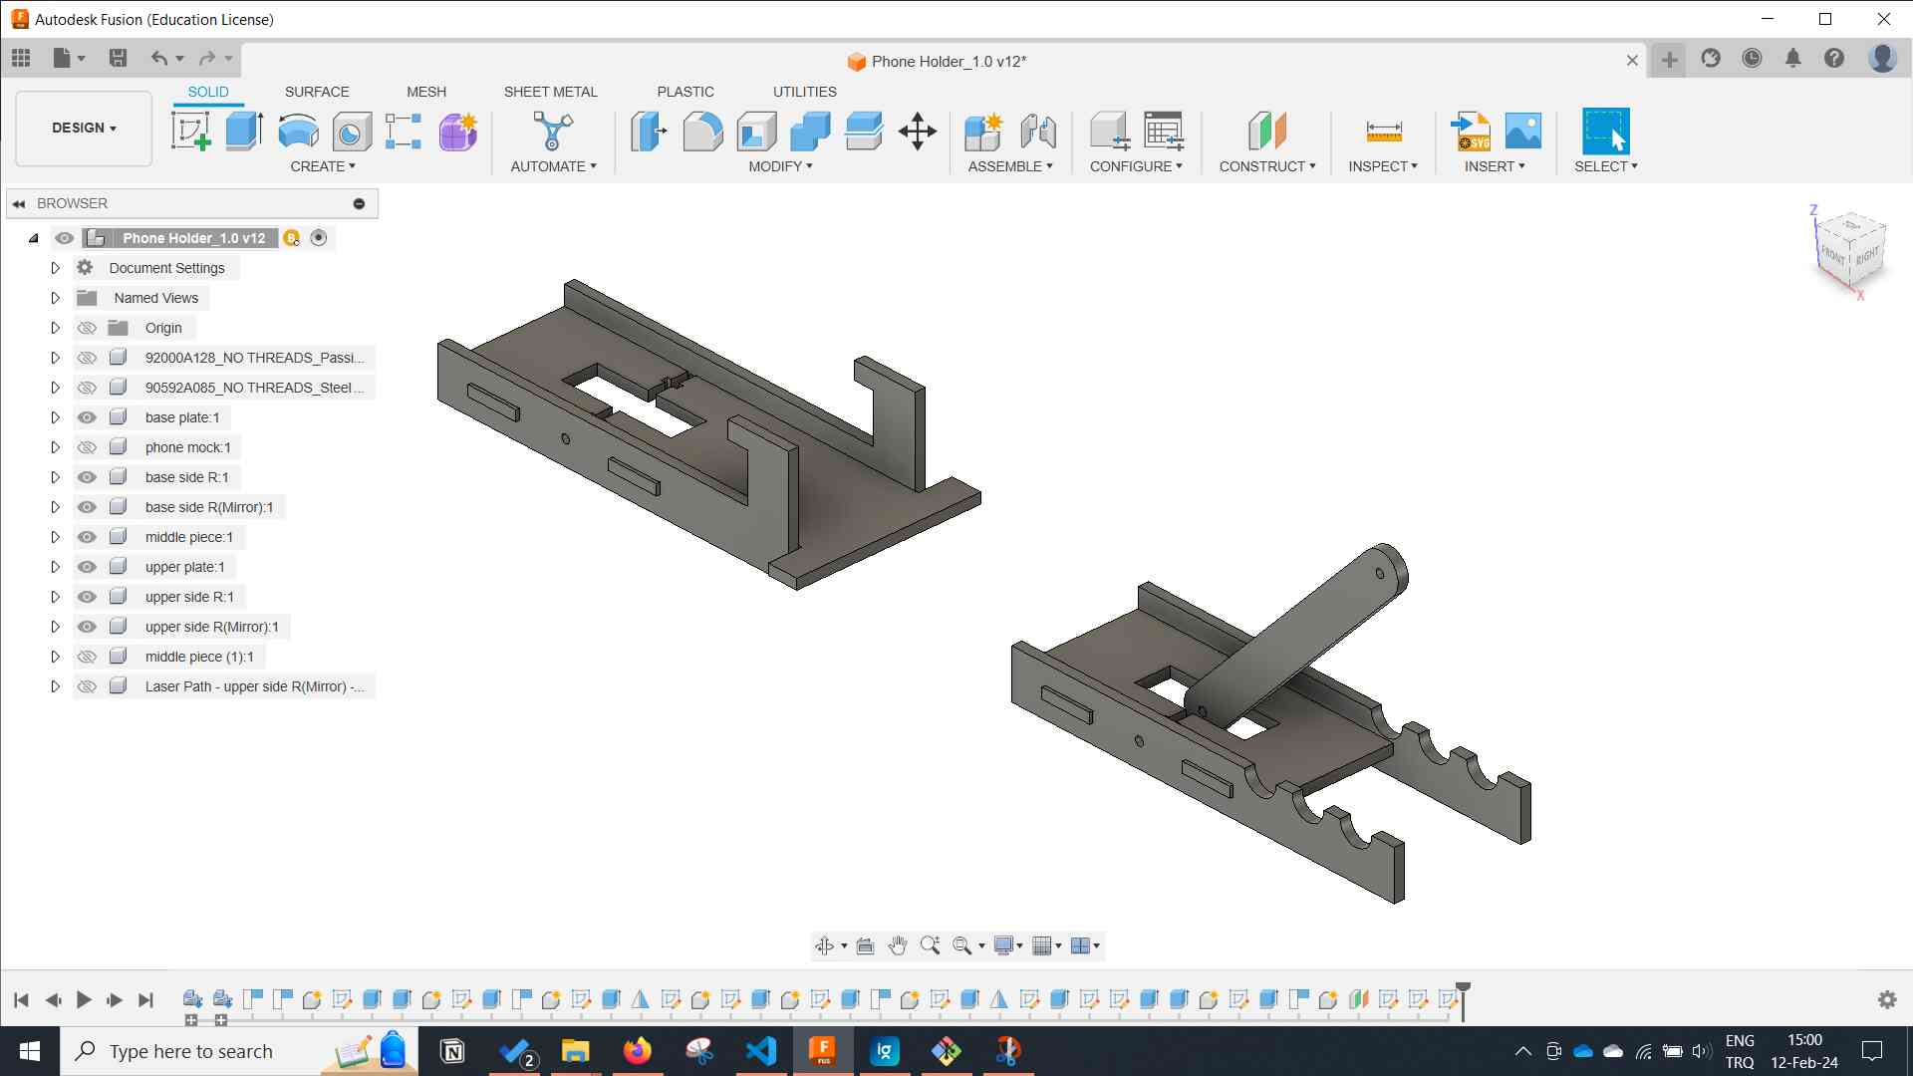
Task: Expand the base side R(Mirror):1 node
Action: coord(55,507)
